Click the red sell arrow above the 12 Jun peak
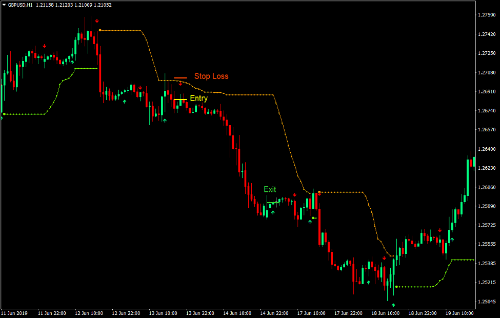Image resolution: width=501 pixels, height=318 pixels. 97,22
